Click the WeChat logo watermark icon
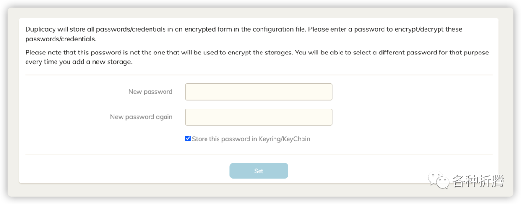 click(441, 181)
